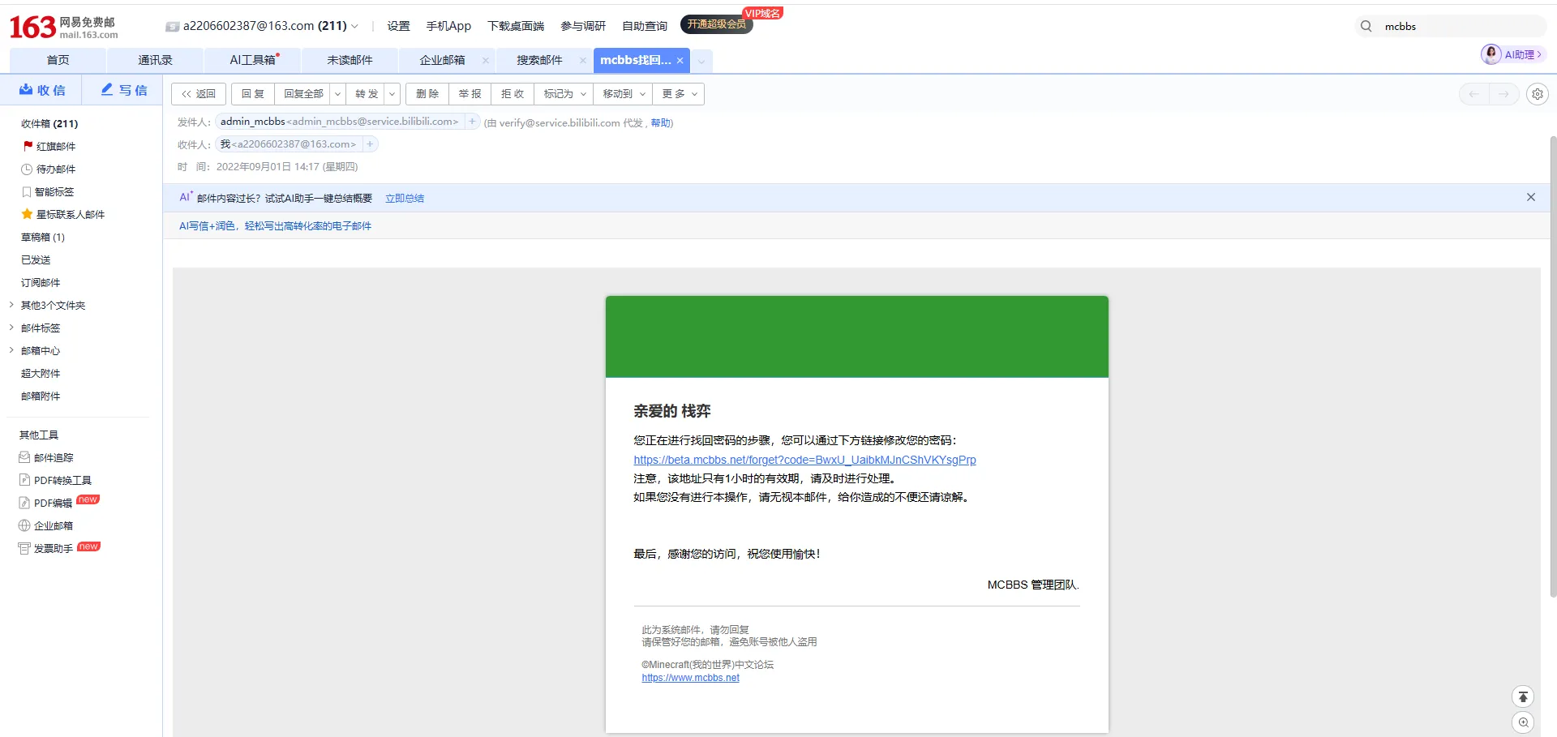Close the 搜索邮件 tab
This screenshot has height=737, width=1557.
click(x=582, y=61)
